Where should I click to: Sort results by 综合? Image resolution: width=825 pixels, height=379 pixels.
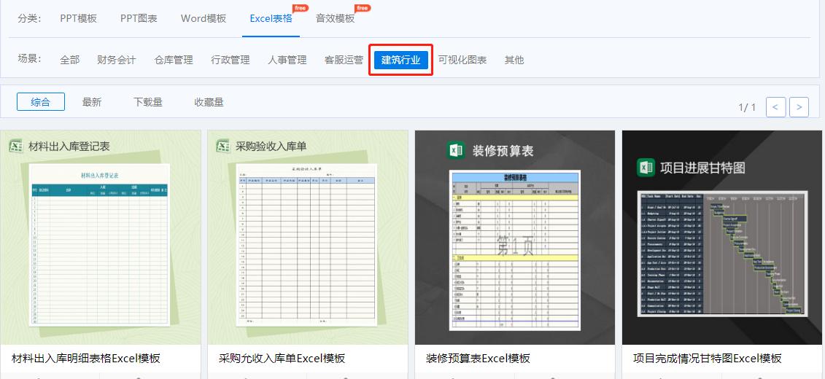coord(41,102)
